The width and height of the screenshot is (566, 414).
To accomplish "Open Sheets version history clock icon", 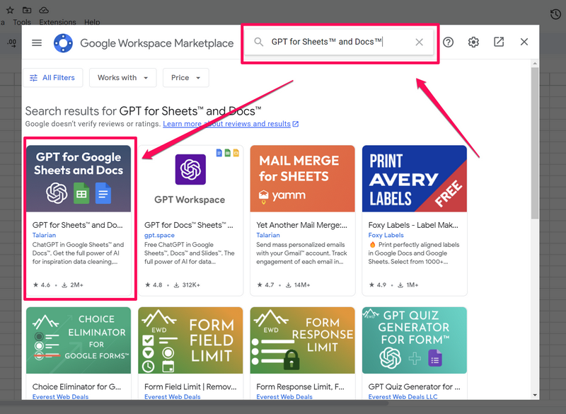I will [555, 13].
